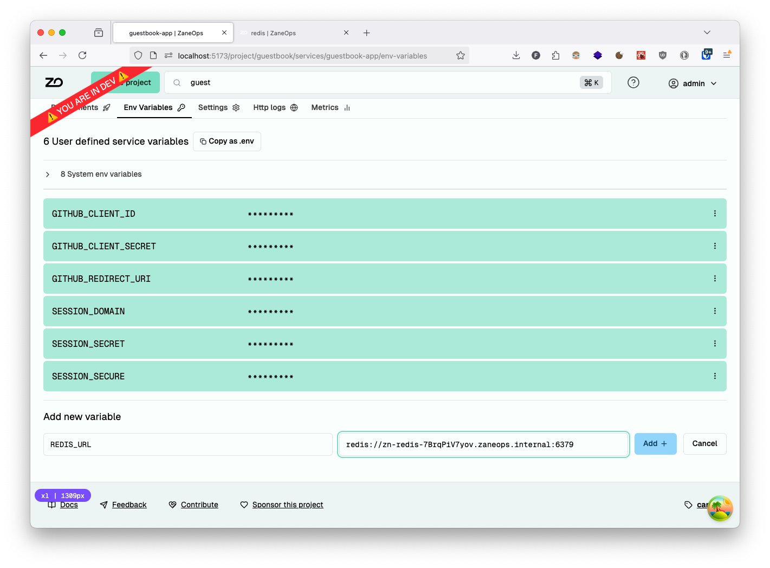Open browser downloads icon
The width and height of the screenshot is (770, 568).
point(516,55)
